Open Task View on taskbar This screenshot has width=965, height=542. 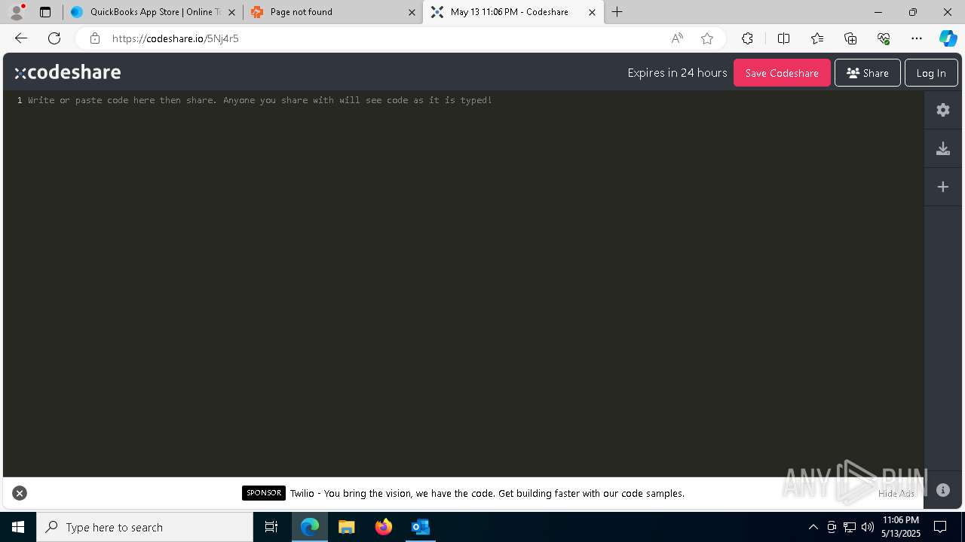pos(271,527)
